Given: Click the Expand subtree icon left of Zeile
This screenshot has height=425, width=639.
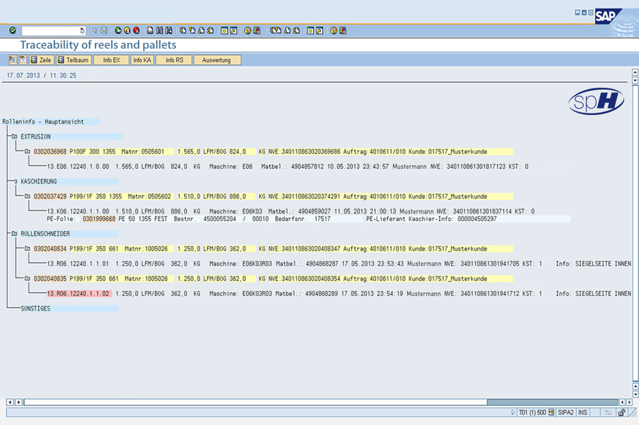Looking at the screenshot, I should [x=13, y=60].
